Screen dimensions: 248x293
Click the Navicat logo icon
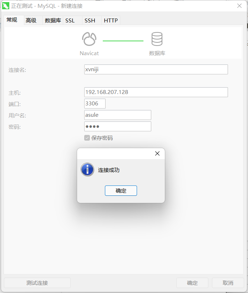[89, 39]
